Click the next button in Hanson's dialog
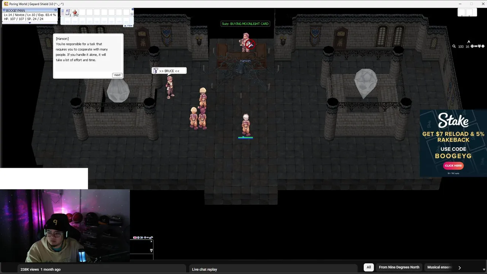This screenshot has width=487, height=274. [117, 75]
